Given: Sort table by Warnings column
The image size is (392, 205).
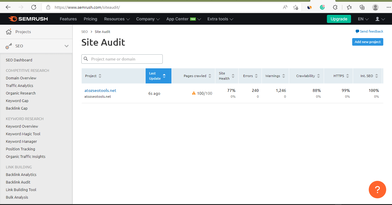Looking at the screenshot, I should point(275,76).
